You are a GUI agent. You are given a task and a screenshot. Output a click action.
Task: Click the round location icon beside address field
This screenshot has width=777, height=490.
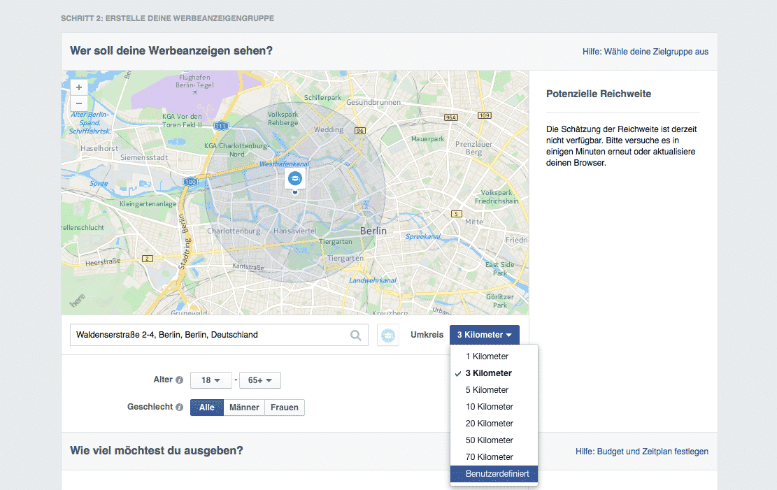388,336
